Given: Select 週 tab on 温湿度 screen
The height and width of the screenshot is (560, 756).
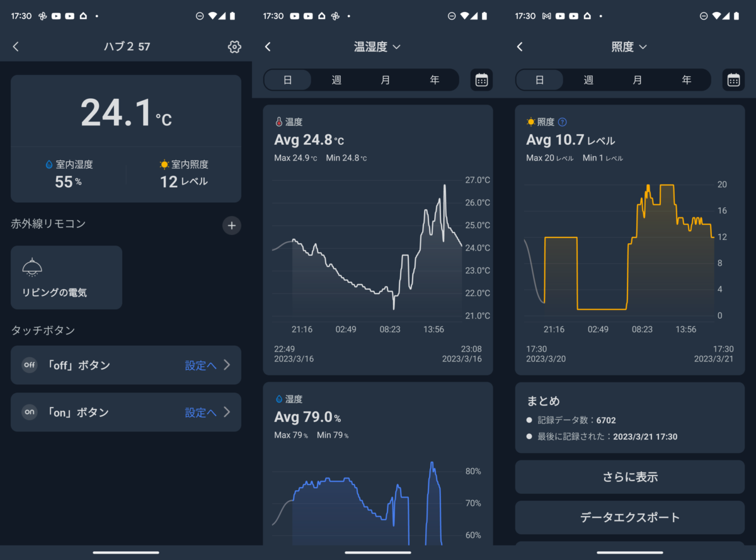Looking at the screenshot, I should [336, 80].
